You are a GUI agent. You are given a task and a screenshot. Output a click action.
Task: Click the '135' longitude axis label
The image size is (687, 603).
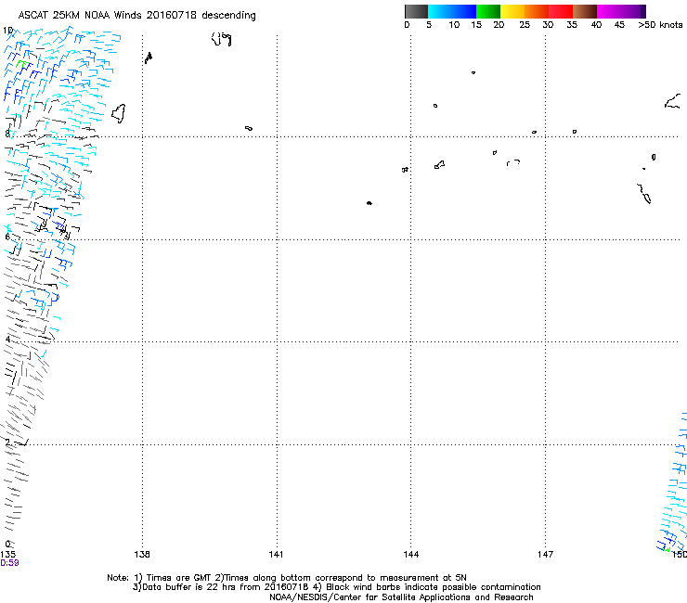(x=7, y=555)
